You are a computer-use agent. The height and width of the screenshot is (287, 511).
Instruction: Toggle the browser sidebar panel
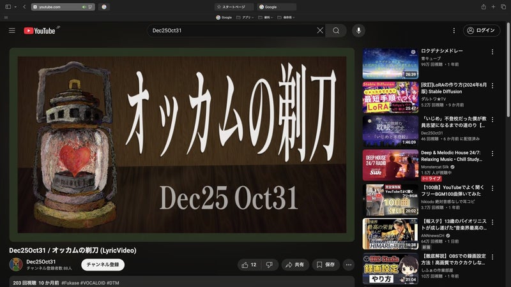(x=9, y=6)
